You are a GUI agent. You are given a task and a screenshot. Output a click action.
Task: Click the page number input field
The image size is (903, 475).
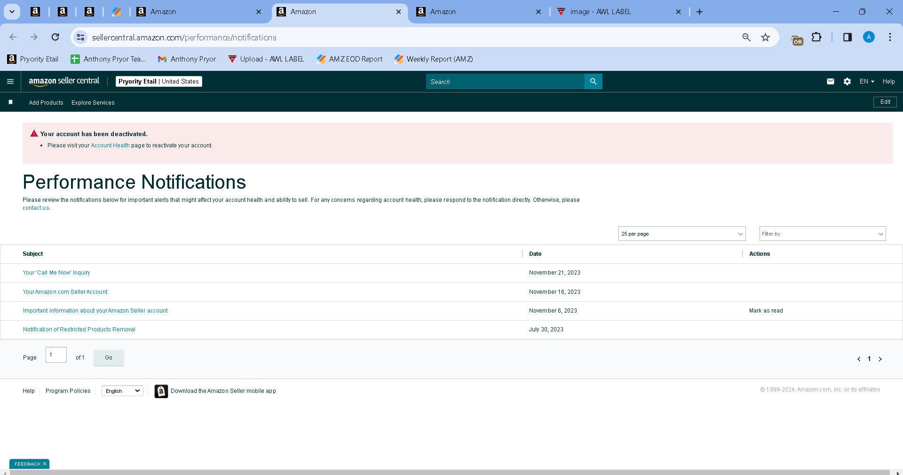coord(56,355)
